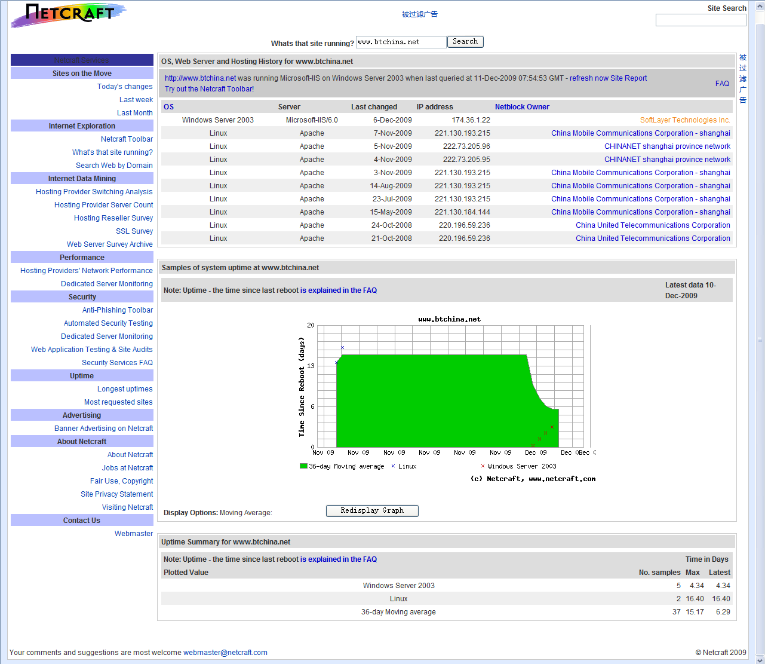Viewport: 765px width, 664px height.
Task: Click the Redisplay Graph button
Action: [372, 511]
